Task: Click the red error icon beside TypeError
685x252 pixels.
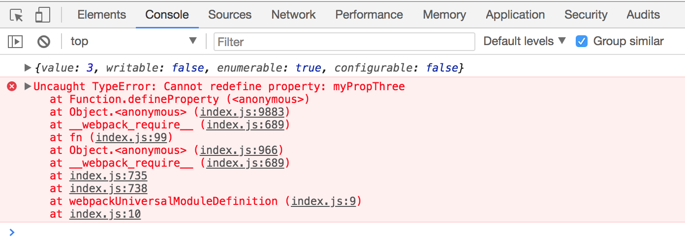Action: 12,87
